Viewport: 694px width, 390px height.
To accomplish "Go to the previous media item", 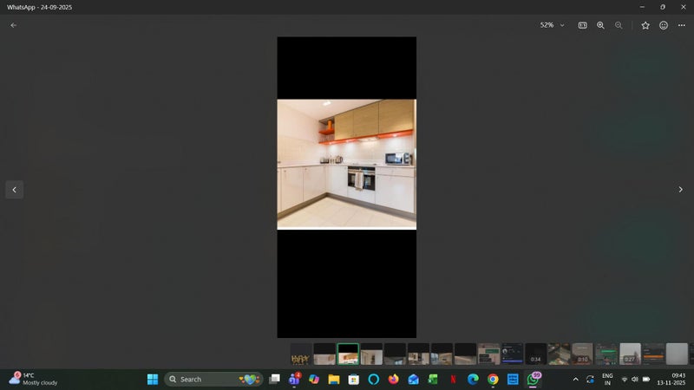I will 14,189.
